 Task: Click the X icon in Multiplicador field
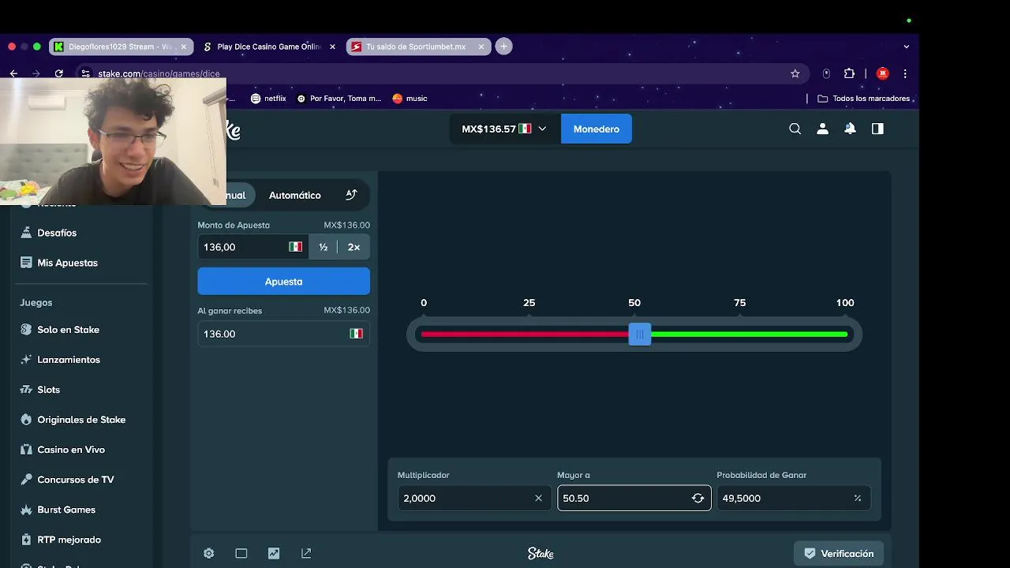point(539,498)
